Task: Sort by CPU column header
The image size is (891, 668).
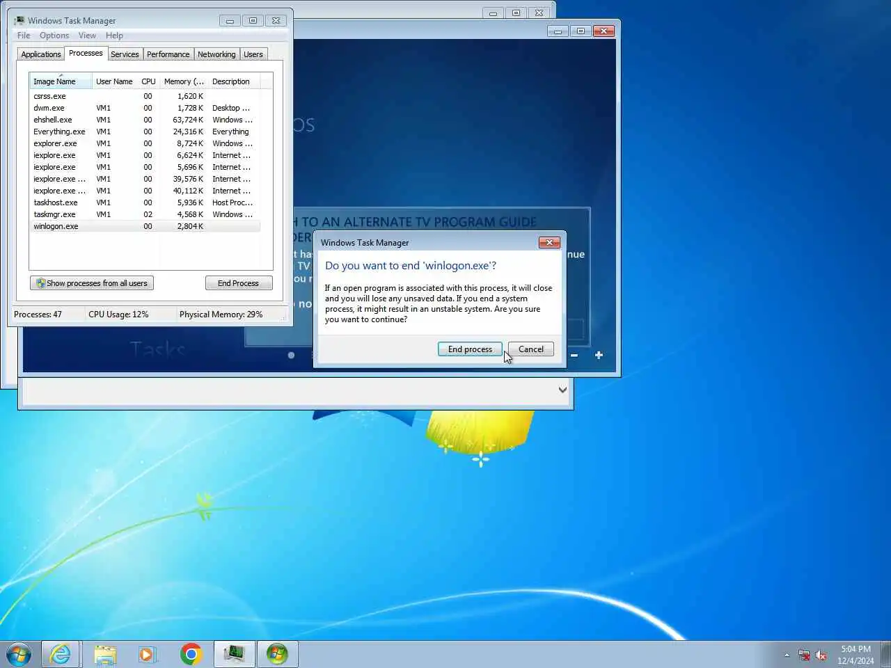Action: (x=148, y=81)
